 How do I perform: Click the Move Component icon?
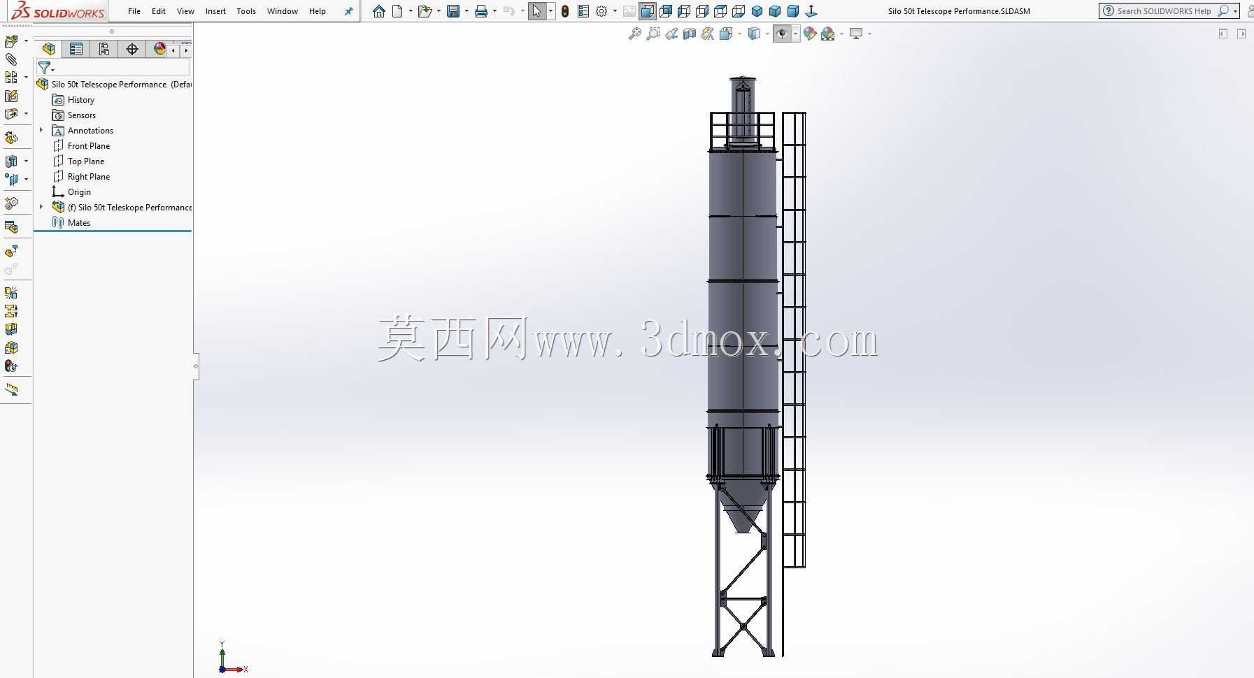coord(11,114)
